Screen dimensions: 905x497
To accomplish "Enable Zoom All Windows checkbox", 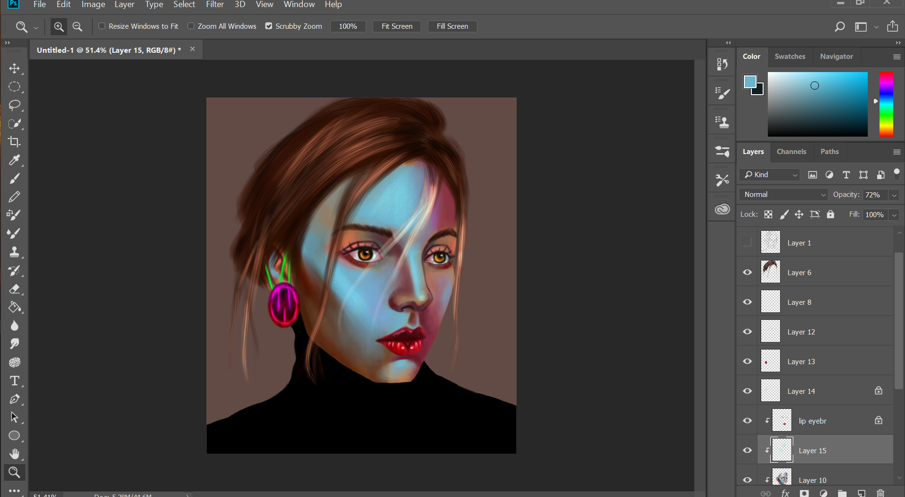I will point(191,26).
